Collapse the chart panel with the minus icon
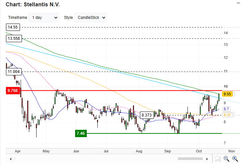Screen dimensions: 241x165 tap(238, 3)
